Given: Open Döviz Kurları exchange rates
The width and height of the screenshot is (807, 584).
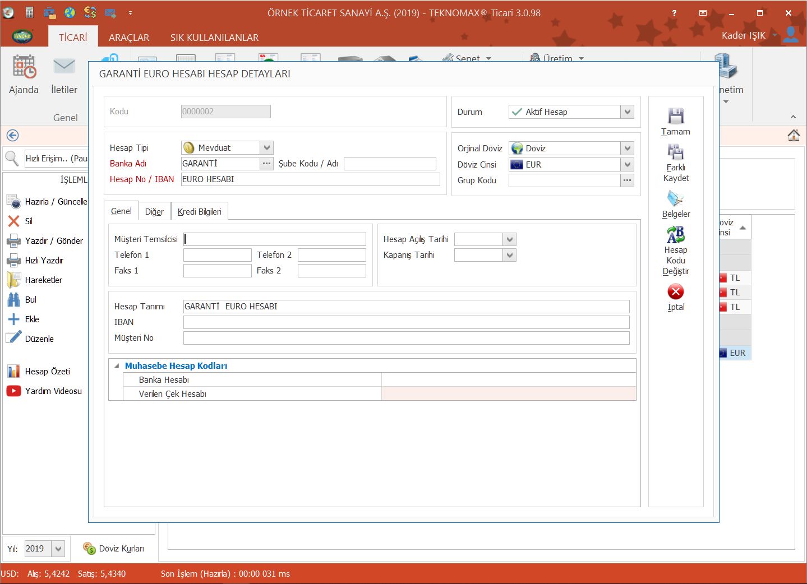Looking at the screenshot, I should coord(113,548).
